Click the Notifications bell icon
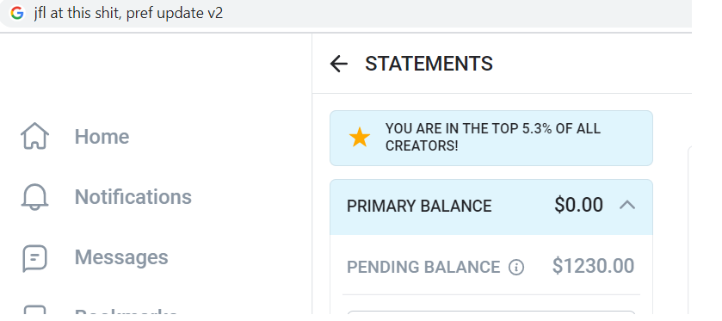This screenshot has height=321, width=722. pos(34,197)
